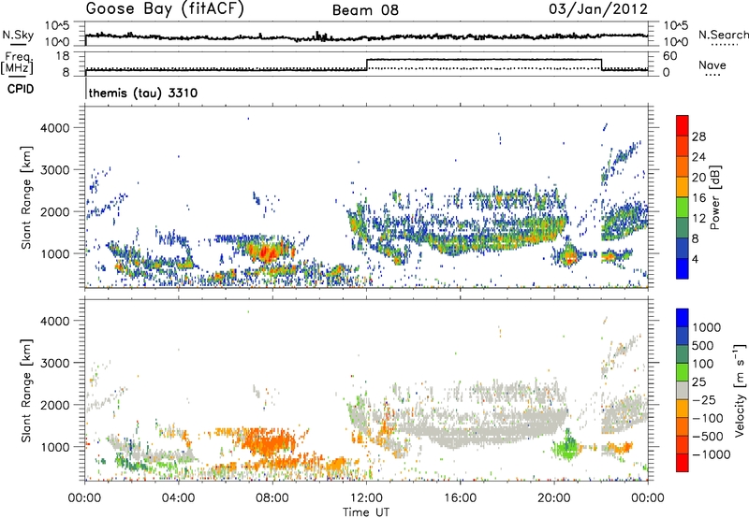The image size is (749, 518).
Task: Click the "-1000" label on velocity colorbar
Action: (x=711, y=454)
